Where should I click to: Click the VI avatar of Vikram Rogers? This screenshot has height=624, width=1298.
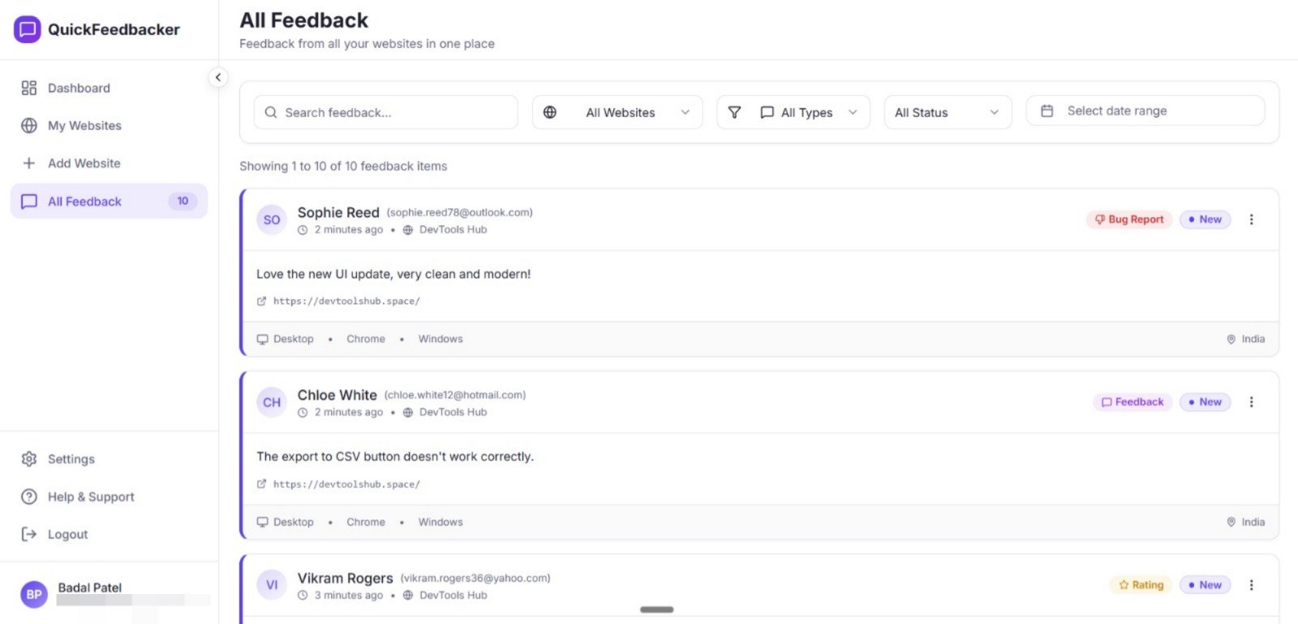click(272, 585)
